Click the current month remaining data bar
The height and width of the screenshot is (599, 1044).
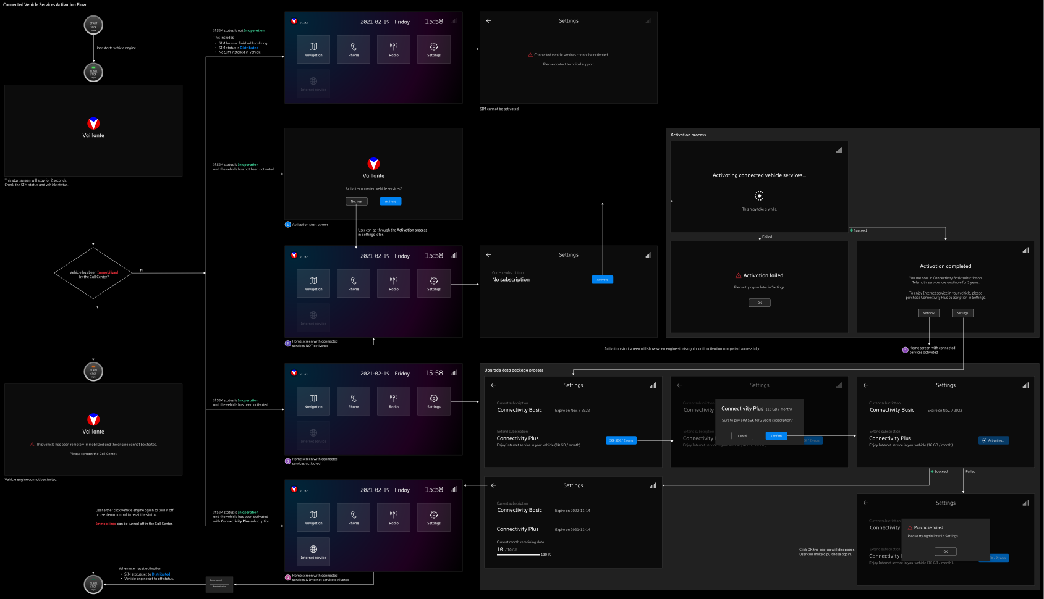(518, 555)
